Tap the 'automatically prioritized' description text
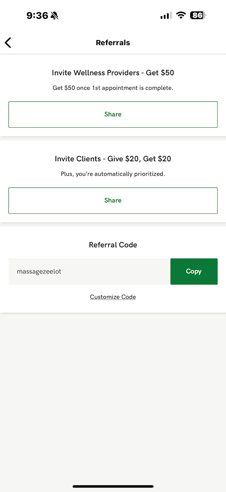This screenshot has width=226, height=492. 113,174
